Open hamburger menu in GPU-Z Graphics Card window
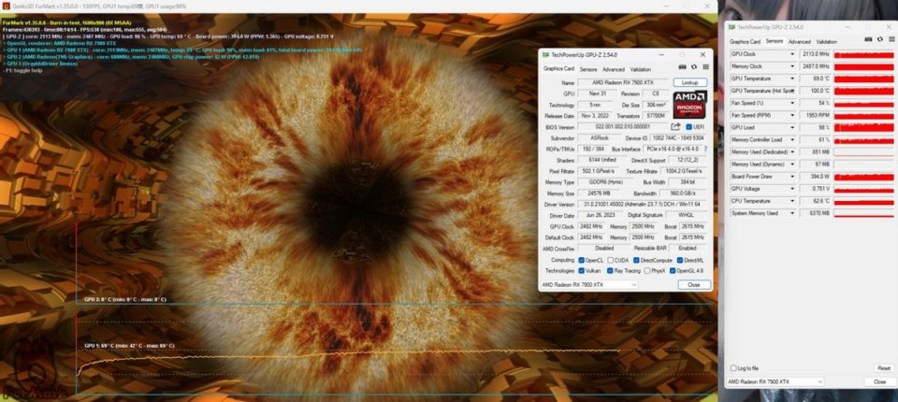Screen dimensions: 898x402 pos(705,67)
